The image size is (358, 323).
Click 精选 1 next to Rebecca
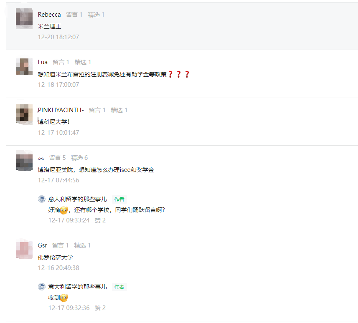[96, 15]
